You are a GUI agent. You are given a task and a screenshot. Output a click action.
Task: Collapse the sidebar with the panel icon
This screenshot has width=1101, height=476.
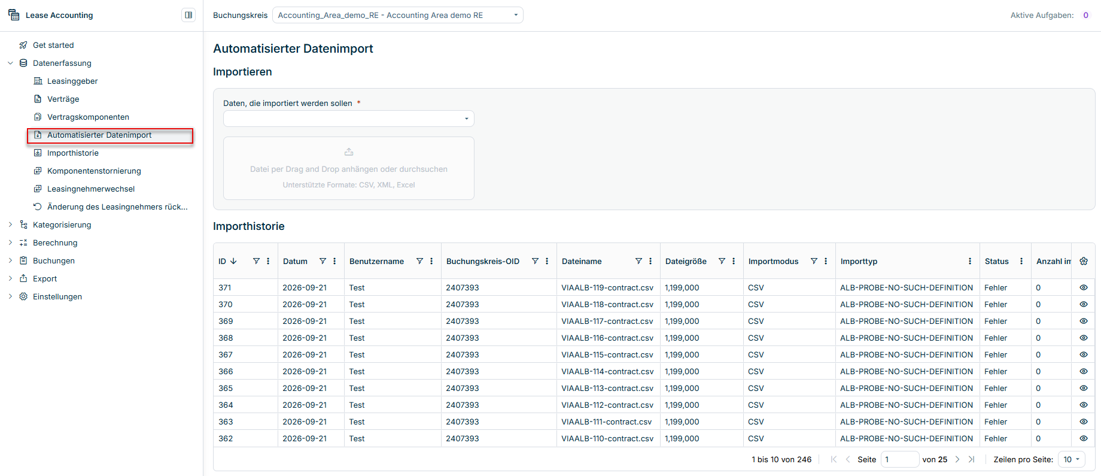pos(188,15)
